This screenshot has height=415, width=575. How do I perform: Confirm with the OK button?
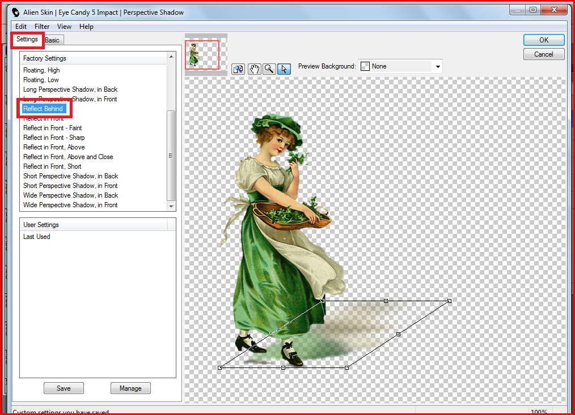[x=544, y=40]
